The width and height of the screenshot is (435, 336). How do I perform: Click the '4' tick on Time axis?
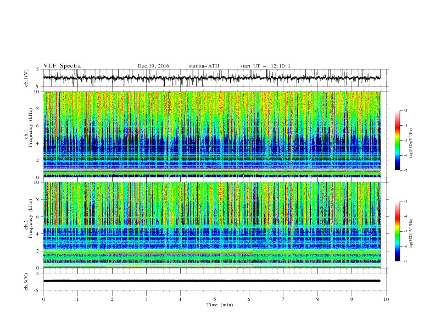pos(180,299)
